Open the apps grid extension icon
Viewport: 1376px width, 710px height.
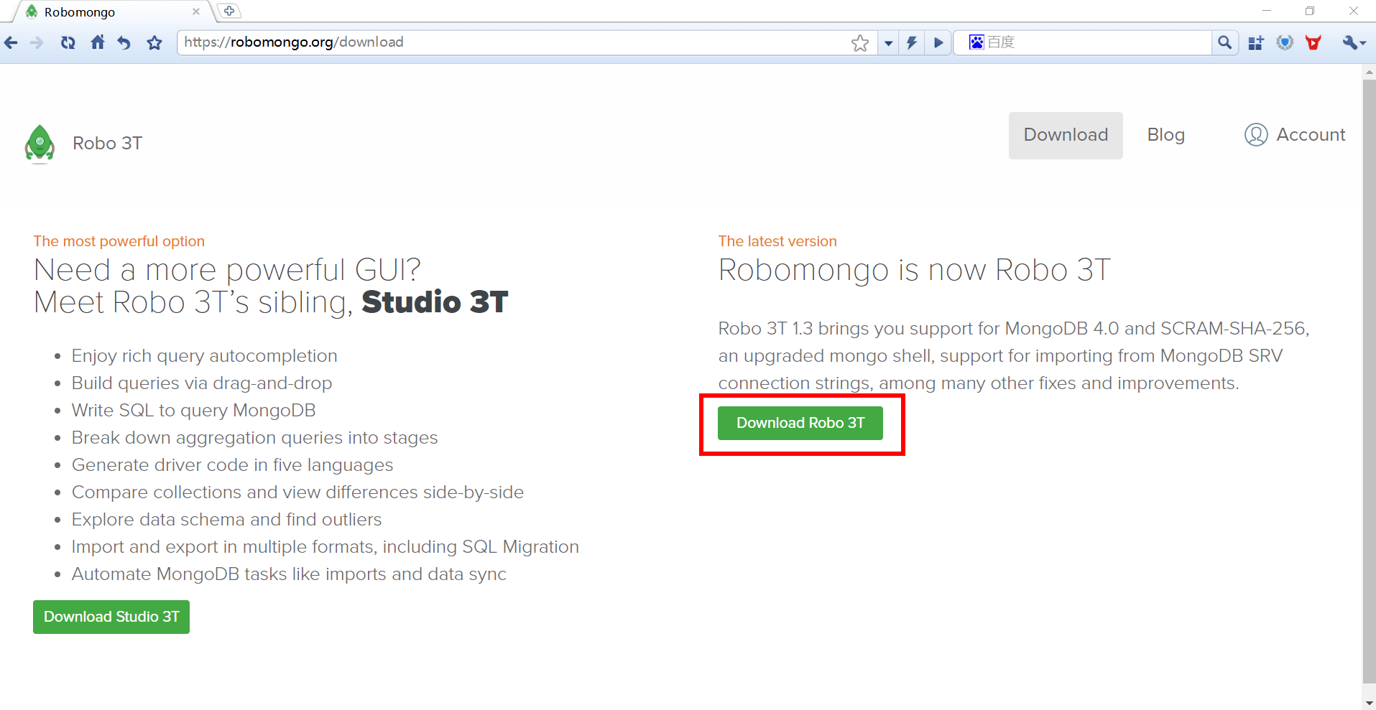(1256, 43)
